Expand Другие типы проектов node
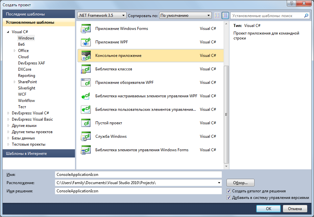Image resolution: width=314 pixels, height=217 pixels. coord(8,132)
